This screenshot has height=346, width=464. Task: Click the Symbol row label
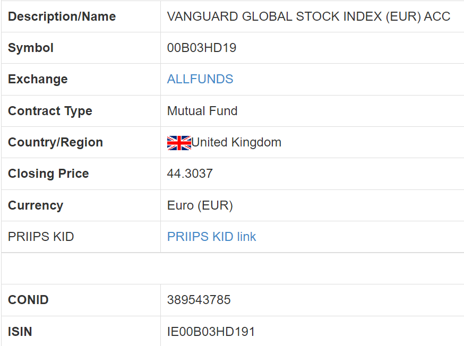click(x=31, y=48)
